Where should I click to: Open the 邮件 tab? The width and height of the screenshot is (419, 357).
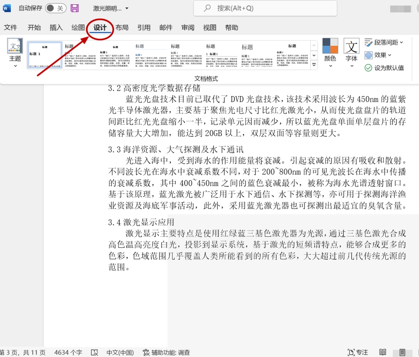point(166,28)
